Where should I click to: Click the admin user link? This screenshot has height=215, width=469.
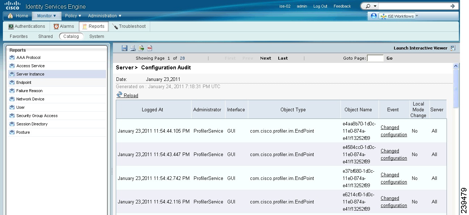[302, 6]
